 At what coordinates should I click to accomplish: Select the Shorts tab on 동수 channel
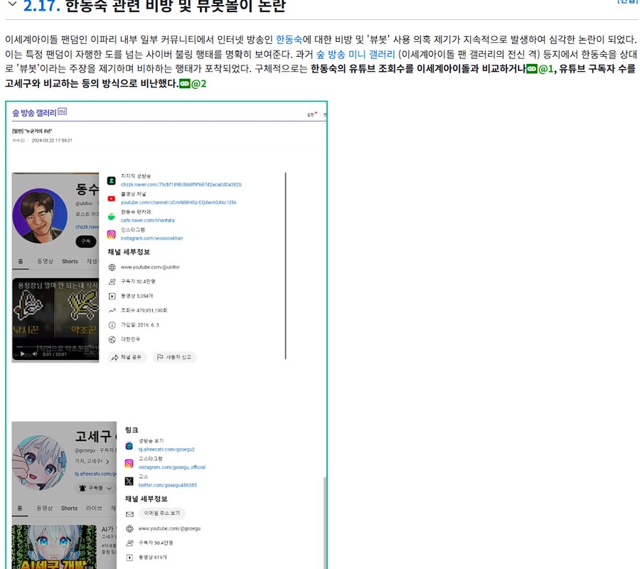tap(70, 261)
